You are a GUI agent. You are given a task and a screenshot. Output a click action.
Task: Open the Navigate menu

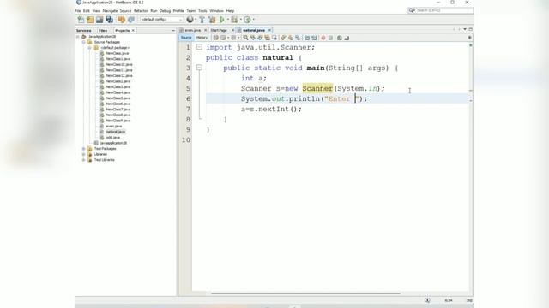click(x=110, y=11)
